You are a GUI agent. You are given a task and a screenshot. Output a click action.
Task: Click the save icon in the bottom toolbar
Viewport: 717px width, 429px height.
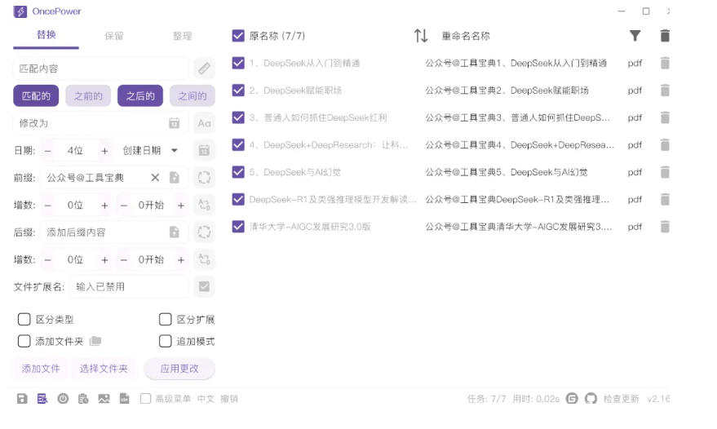click(22, 399)
